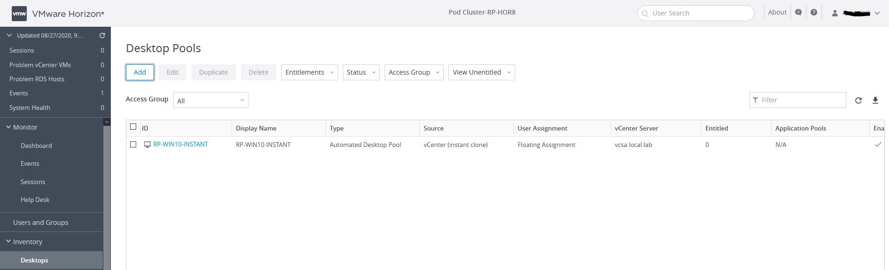Click in the Filter field
The width and height of the screenshot is (889, 270).
[798, 100]
